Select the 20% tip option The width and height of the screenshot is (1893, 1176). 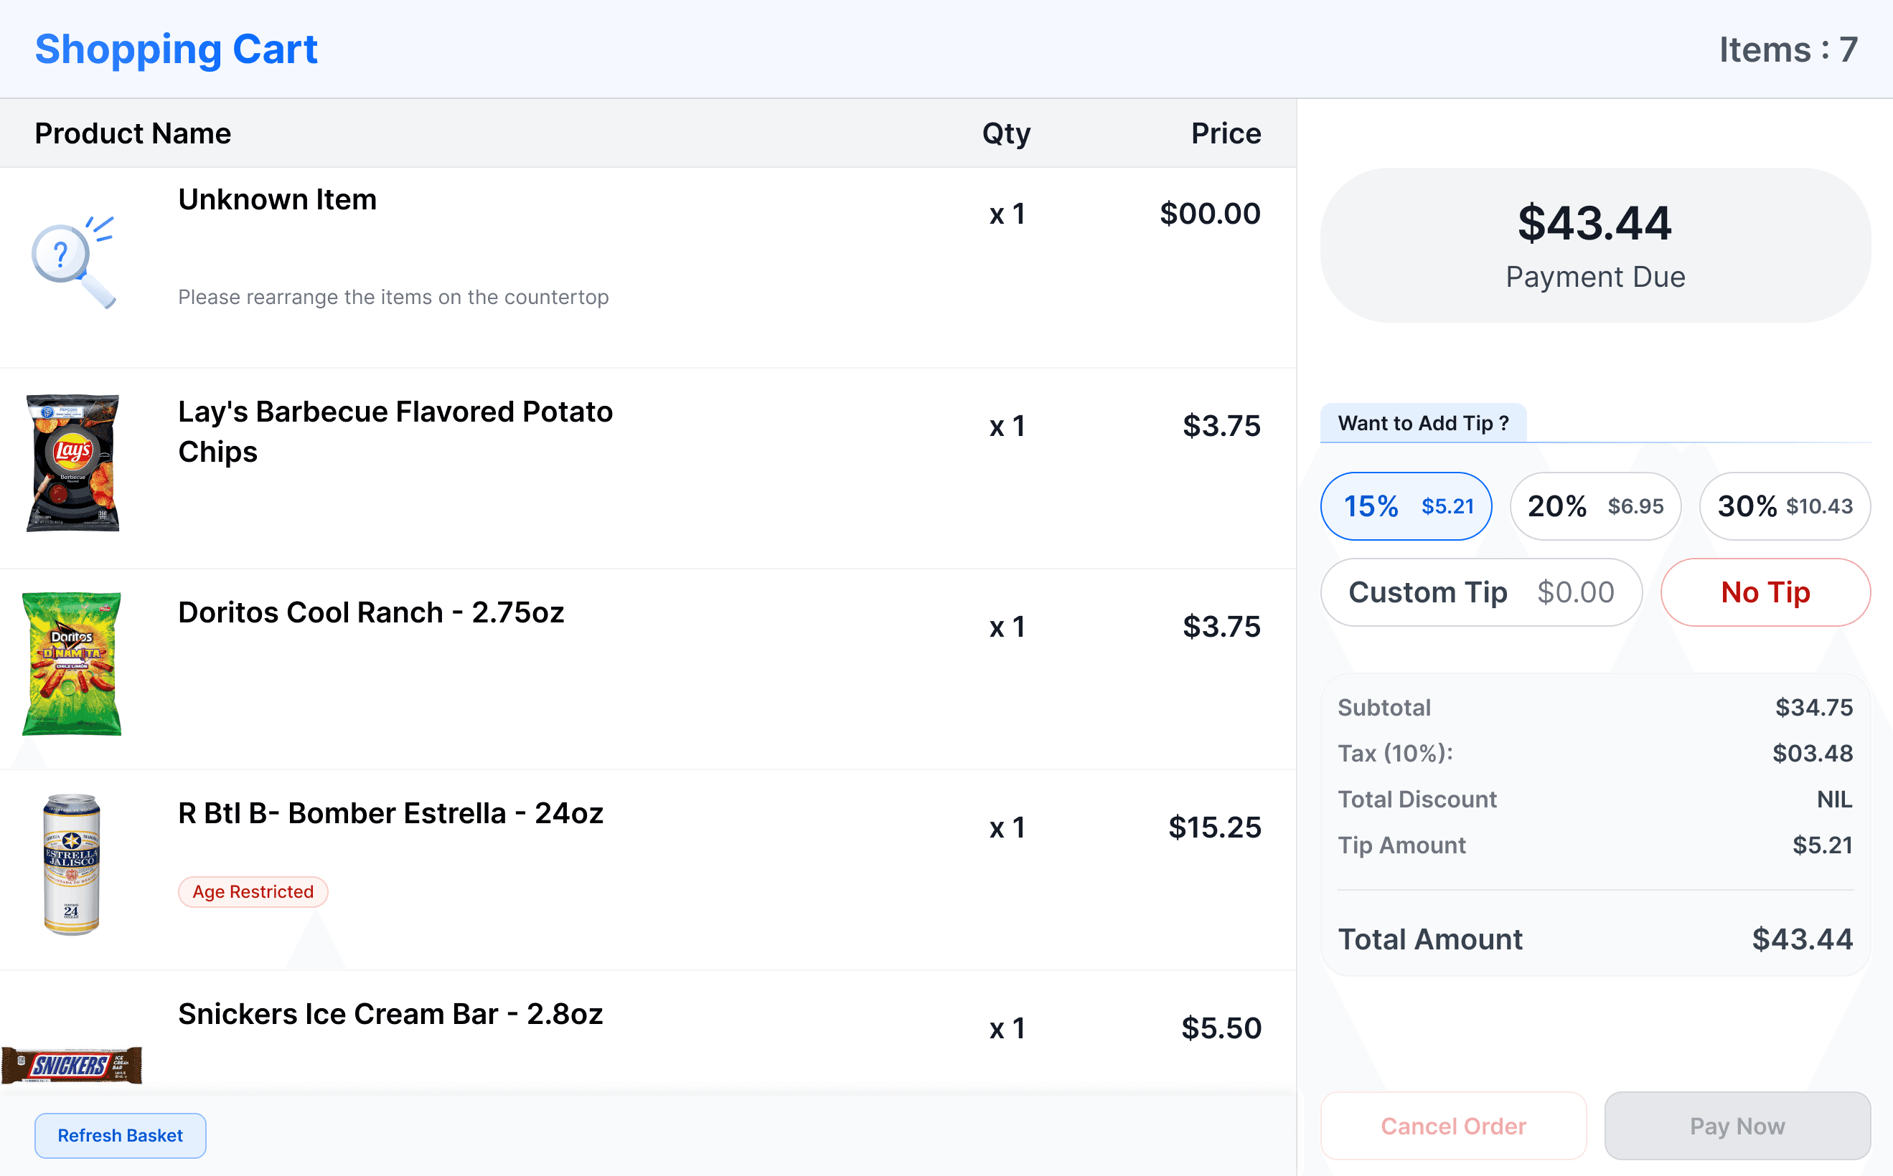coord(1595,506)
